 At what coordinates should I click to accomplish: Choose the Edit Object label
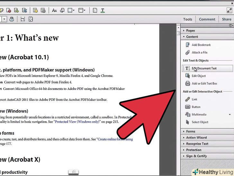[199, 76]
